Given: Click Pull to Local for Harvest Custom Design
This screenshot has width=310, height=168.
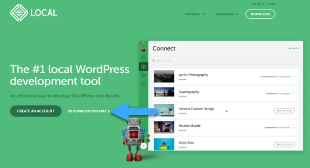Looking at the screenshot, I should pyautogui.click(x=284, y=111).
